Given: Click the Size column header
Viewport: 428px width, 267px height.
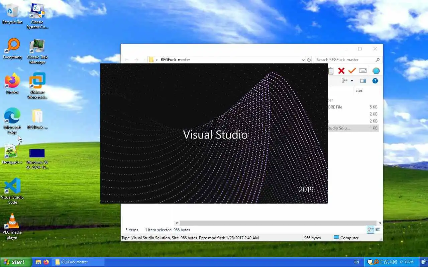Looking at the screenshot, I should tap(366, 90).
